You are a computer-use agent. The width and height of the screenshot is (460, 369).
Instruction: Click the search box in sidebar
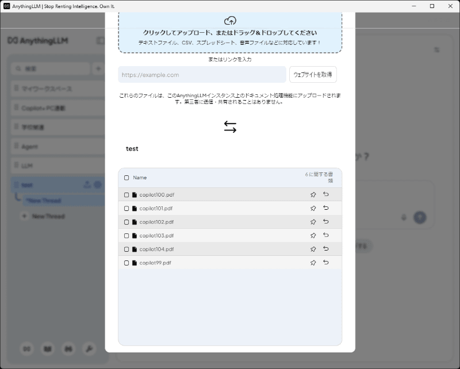(x=51, y=68)
